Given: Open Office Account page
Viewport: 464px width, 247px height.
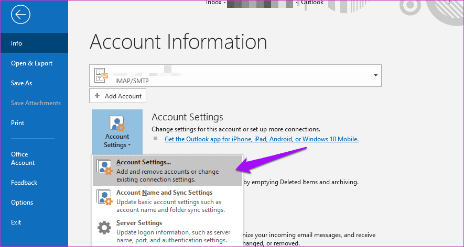Looking at the screenshot, I should 23,159.
